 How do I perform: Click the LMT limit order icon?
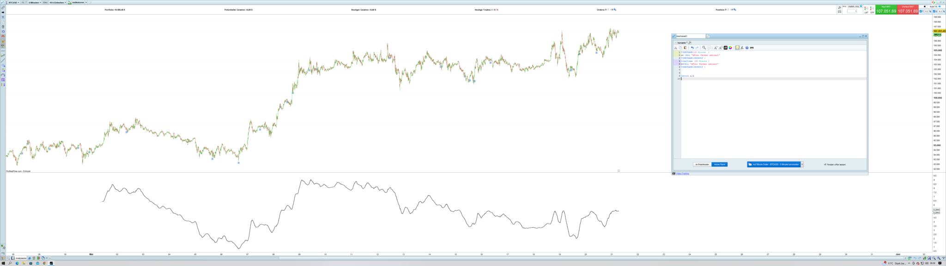(x=866, y=10)
